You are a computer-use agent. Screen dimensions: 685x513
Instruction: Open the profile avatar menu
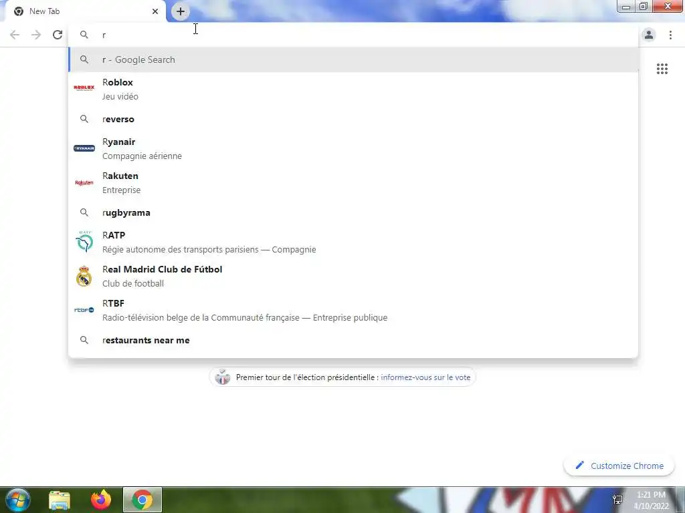[649, 35]
